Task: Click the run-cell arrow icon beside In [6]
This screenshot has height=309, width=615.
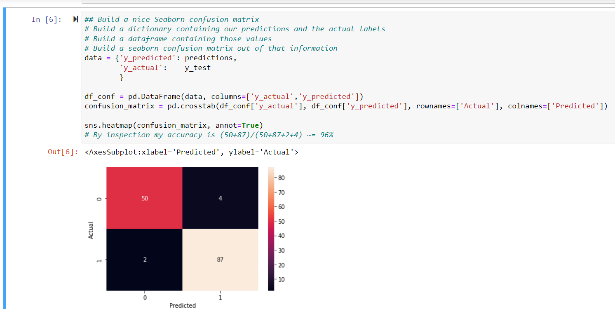Action: (x=75, y=19)
